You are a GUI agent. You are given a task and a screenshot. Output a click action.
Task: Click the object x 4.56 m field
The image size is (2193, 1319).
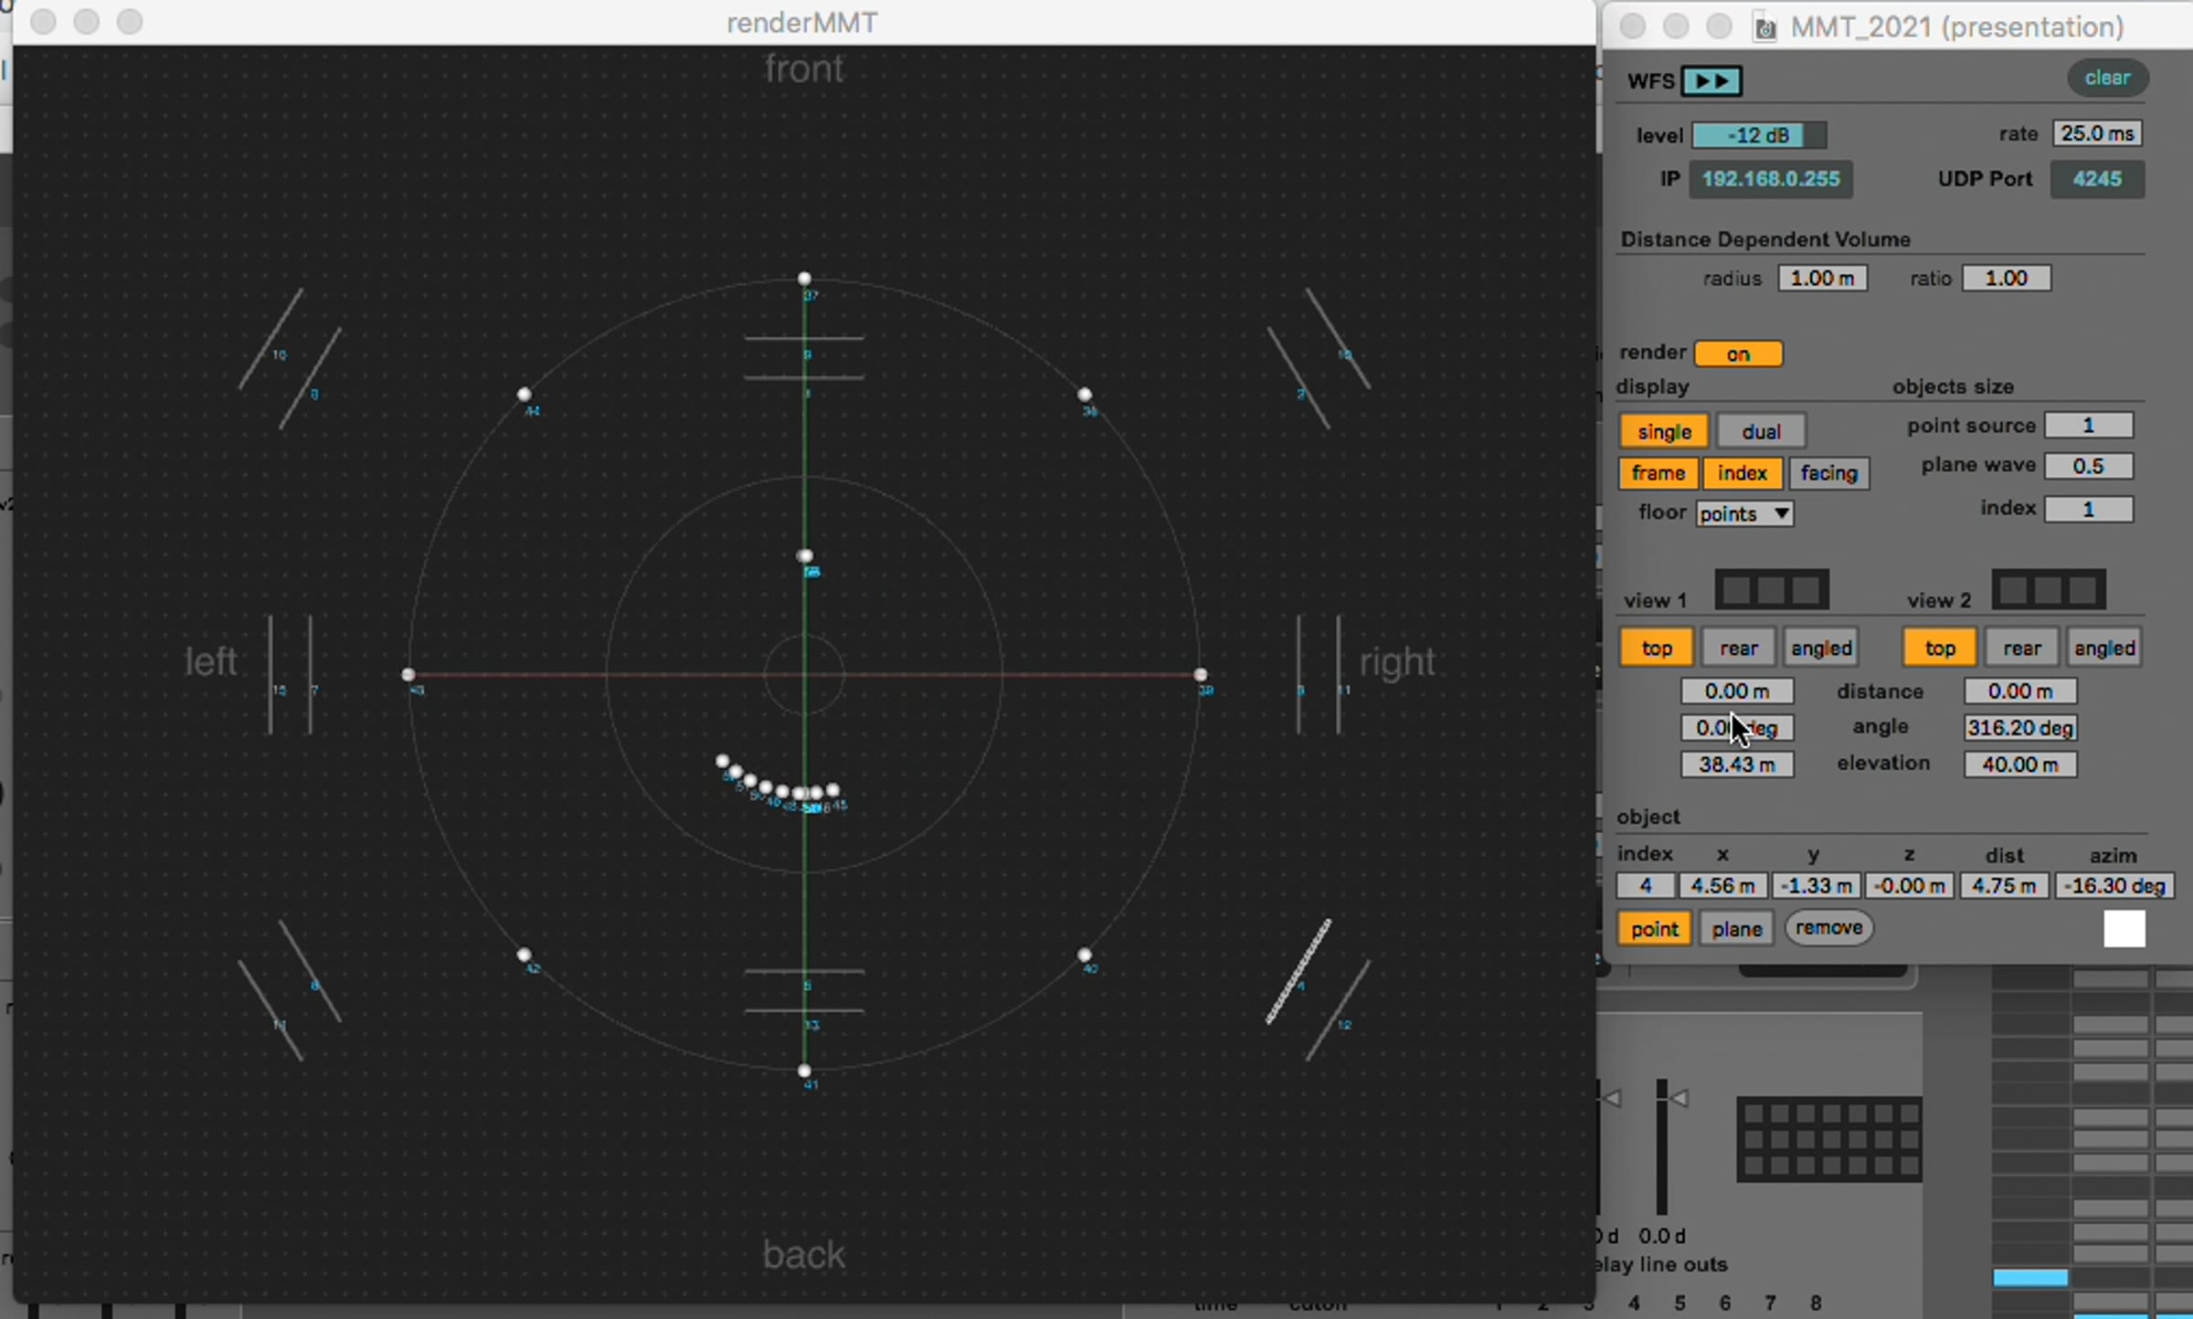click(x=1722, y=886)
